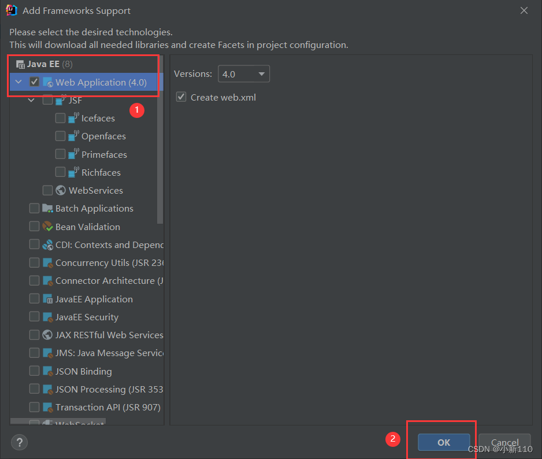
Task: Click the Richfaces library icon
Action: point(73,172)
